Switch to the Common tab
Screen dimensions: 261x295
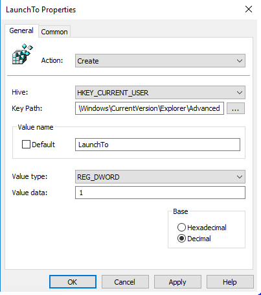click(54, 32)
